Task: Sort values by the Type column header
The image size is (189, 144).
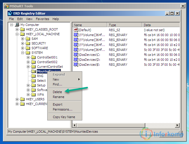Action: (125, 25)
